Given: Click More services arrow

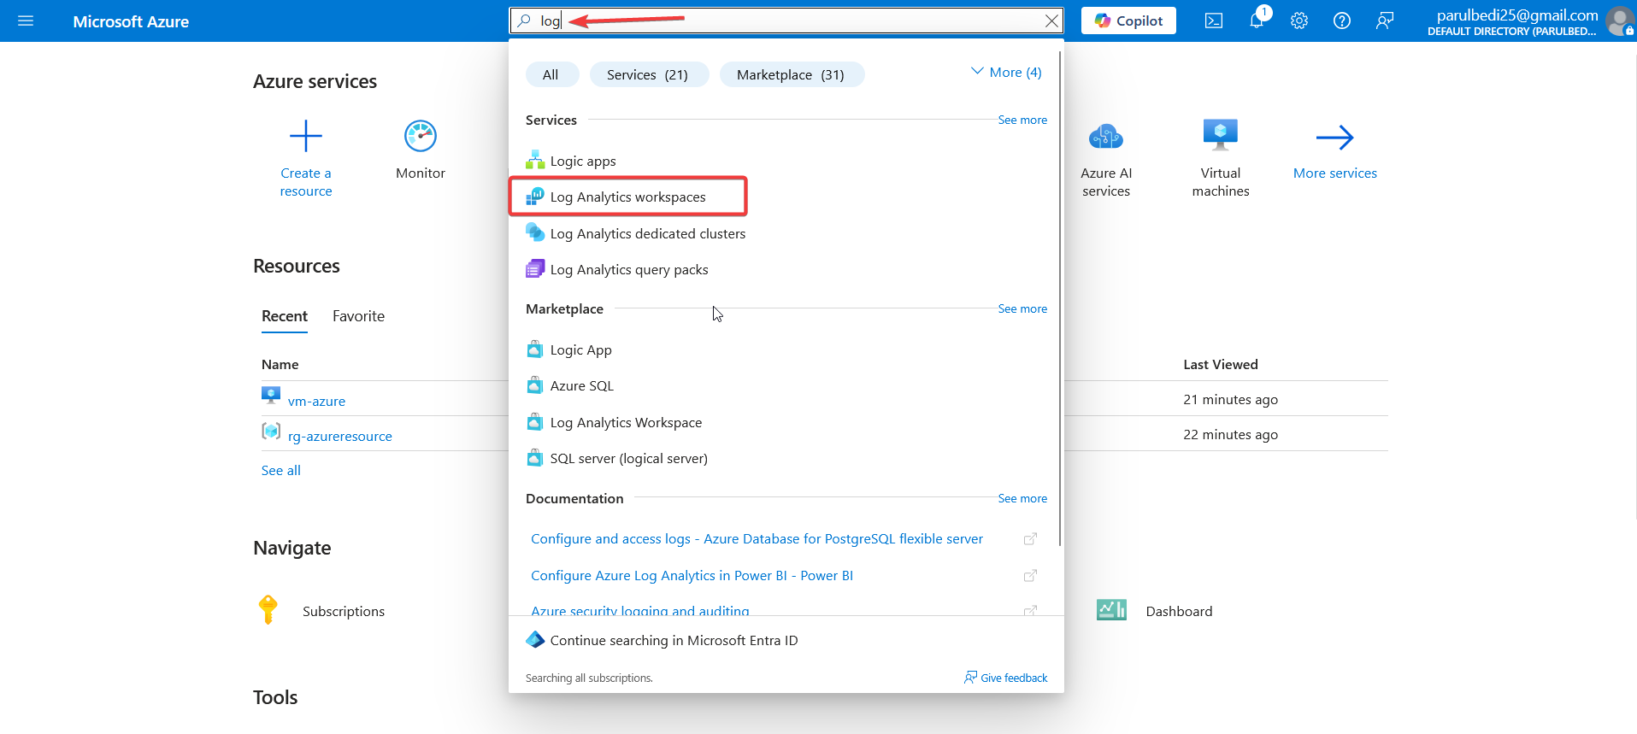Looking at the screenshot, I should tap(1334, 137).
